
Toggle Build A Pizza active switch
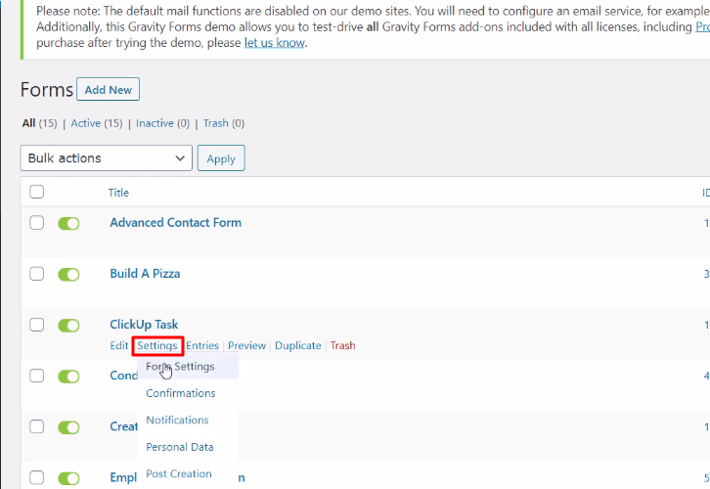[68, 275]
